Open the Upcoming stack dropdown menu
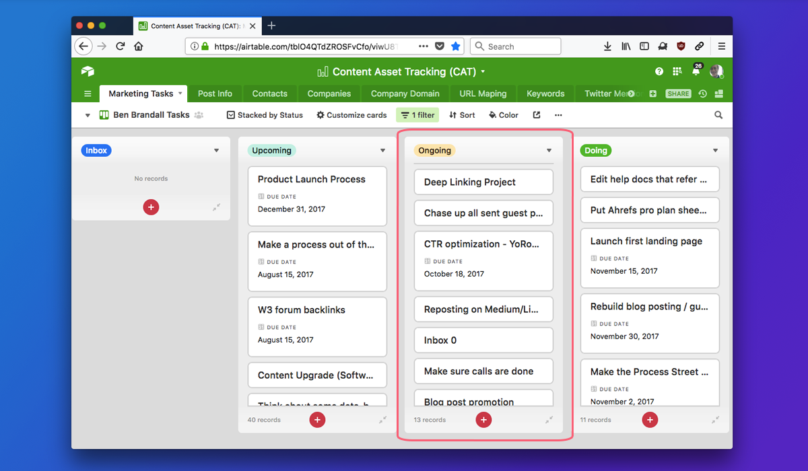This screenshot has width=808, height=471. click(382, 151)
